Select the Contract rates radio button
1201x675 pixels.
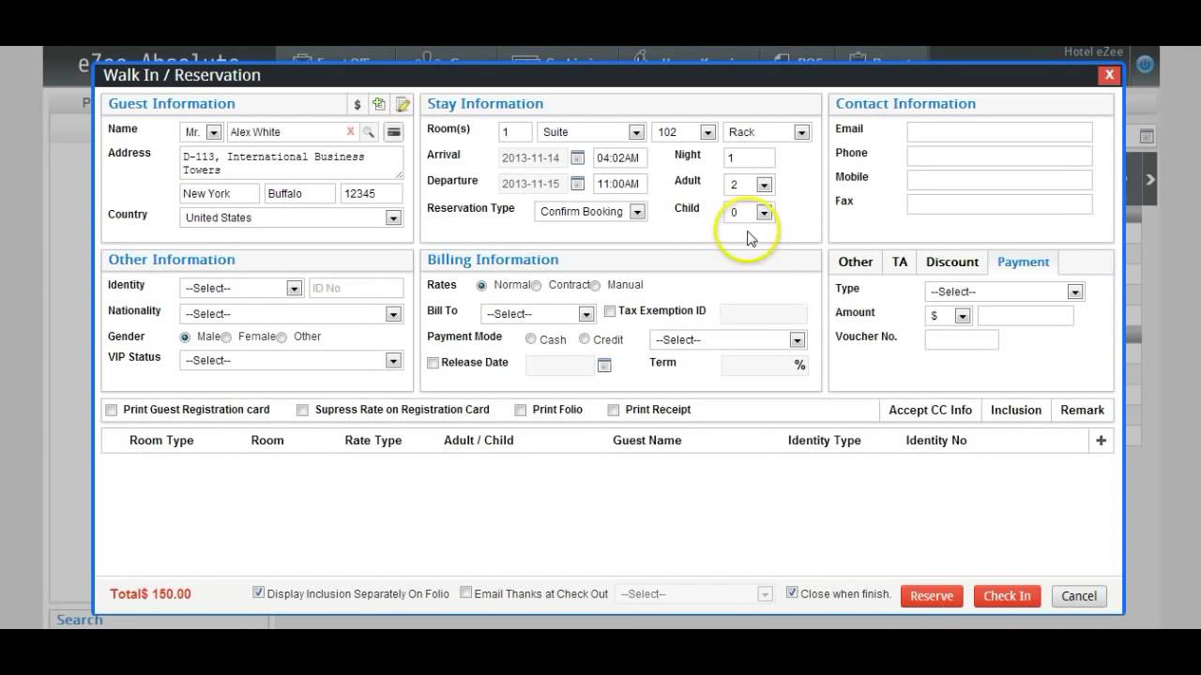pos(537,286)
